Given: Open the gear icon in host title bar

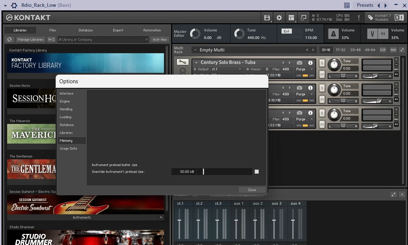Looking at the screenshot, I should pyautogui.click(x=14, y=5).
